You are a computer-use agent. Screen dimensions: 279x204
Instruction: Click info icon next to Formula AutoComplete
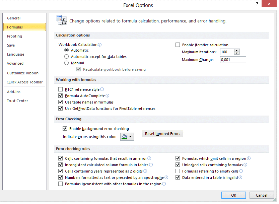[107, 96]
